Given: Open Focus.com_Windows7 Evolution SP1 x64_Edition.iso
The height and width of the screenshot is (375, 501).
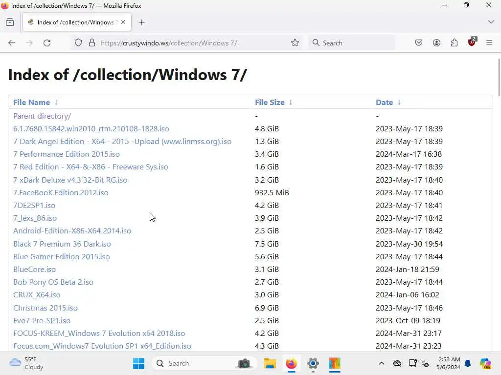Looking at the screenshot, I should click(102, 346).
